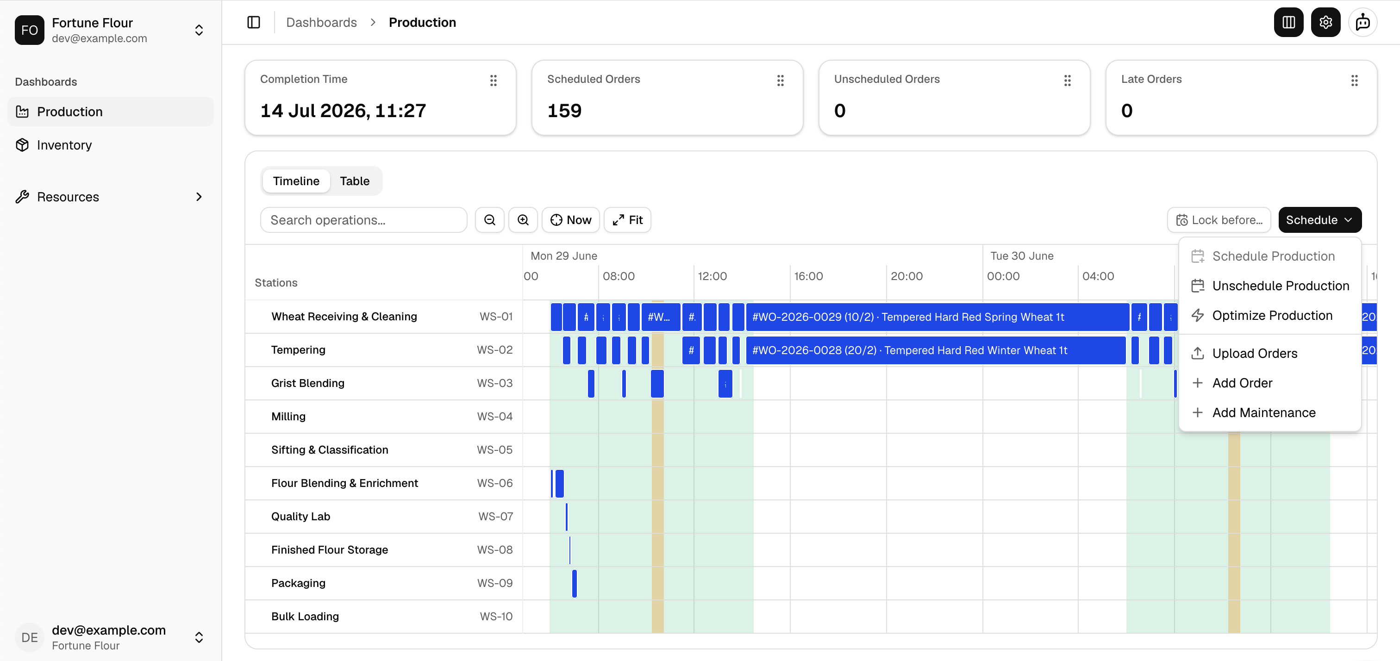
Task: Select the #WO-2026-0028 timeline operation bar
Action: click(x=935, y=350)
